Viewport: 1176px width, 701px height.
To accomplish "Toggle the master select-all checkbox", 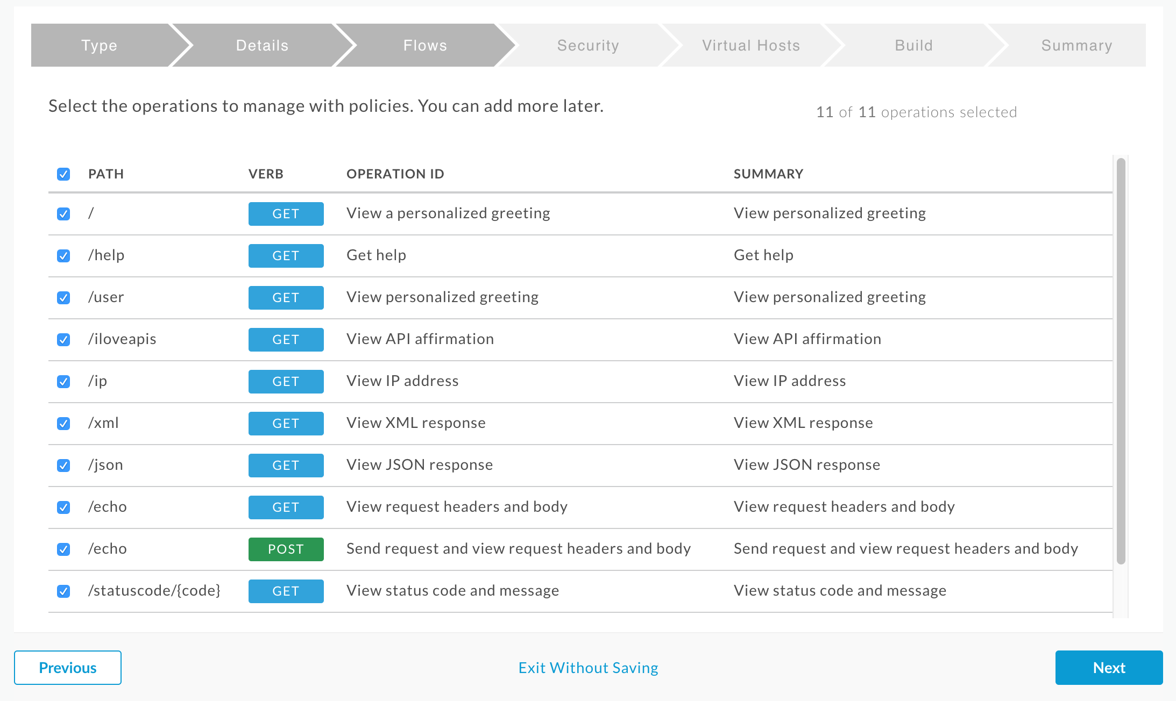I will click(63, 173).
